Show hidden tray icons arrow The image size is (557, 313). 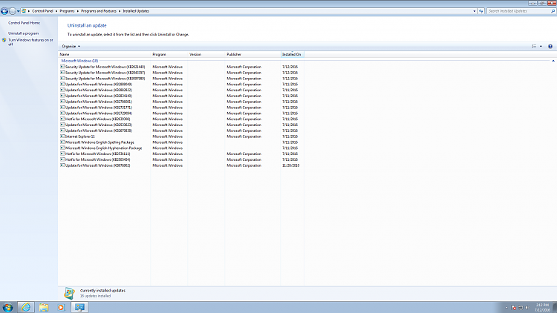click(x=506, y=308)
